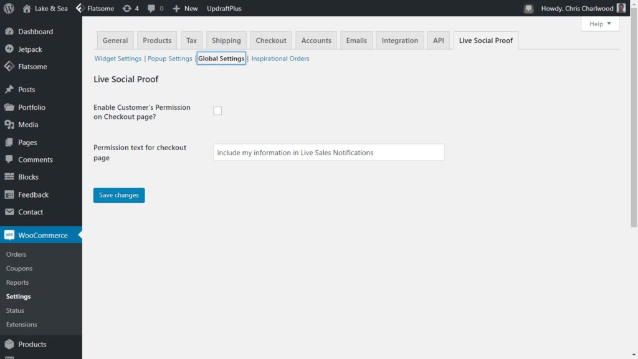Open the Products settings tab
Viewport: 638px width, 359px height.
(x=157, y=41)
